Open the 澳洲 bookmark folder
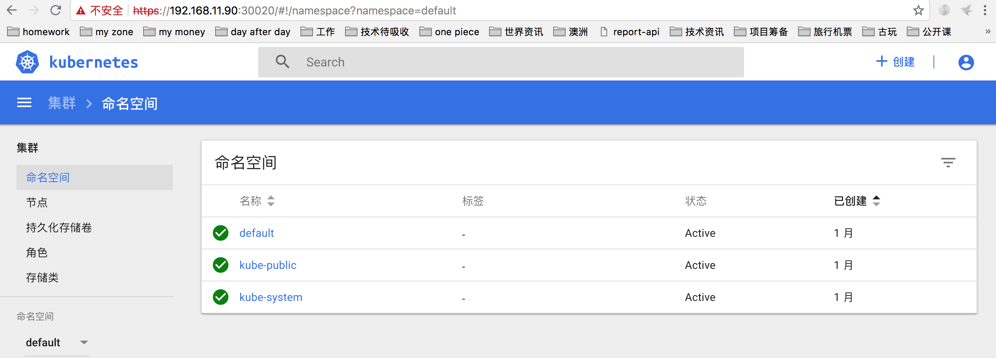Image resolution: width=996 pixels, height=358 pixels. [x=570, y=32]
